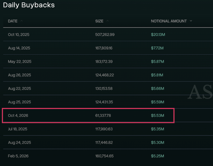Select size value 130,153.58
Screen dimensions: 213x166
(104, 89)
